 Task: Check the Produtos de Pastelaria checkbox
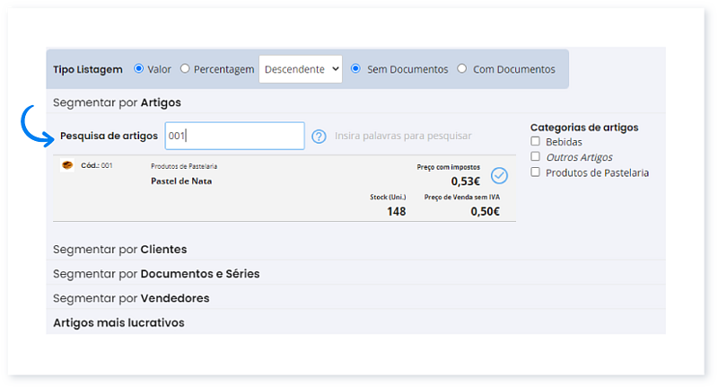tap(536, 172)
